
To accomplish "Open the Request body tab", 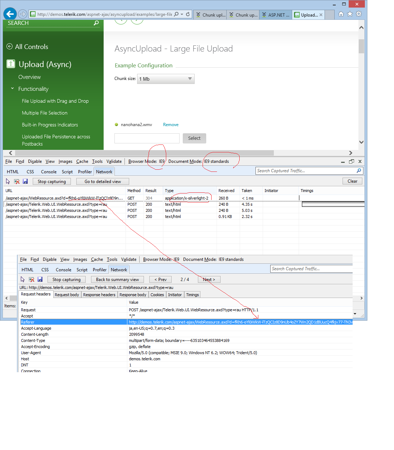I will [x=67, y=295].
